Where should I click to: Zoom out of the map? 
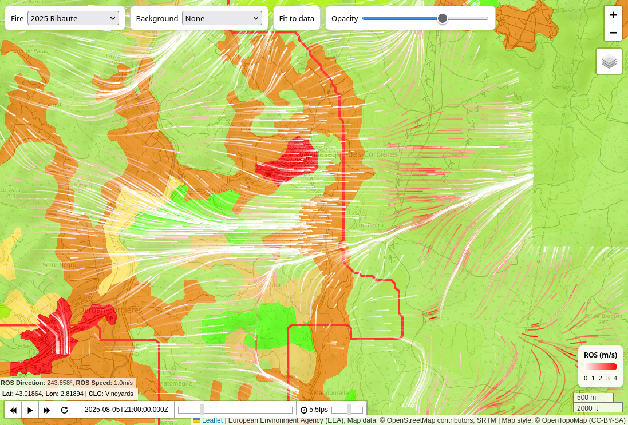click(613, 32)
